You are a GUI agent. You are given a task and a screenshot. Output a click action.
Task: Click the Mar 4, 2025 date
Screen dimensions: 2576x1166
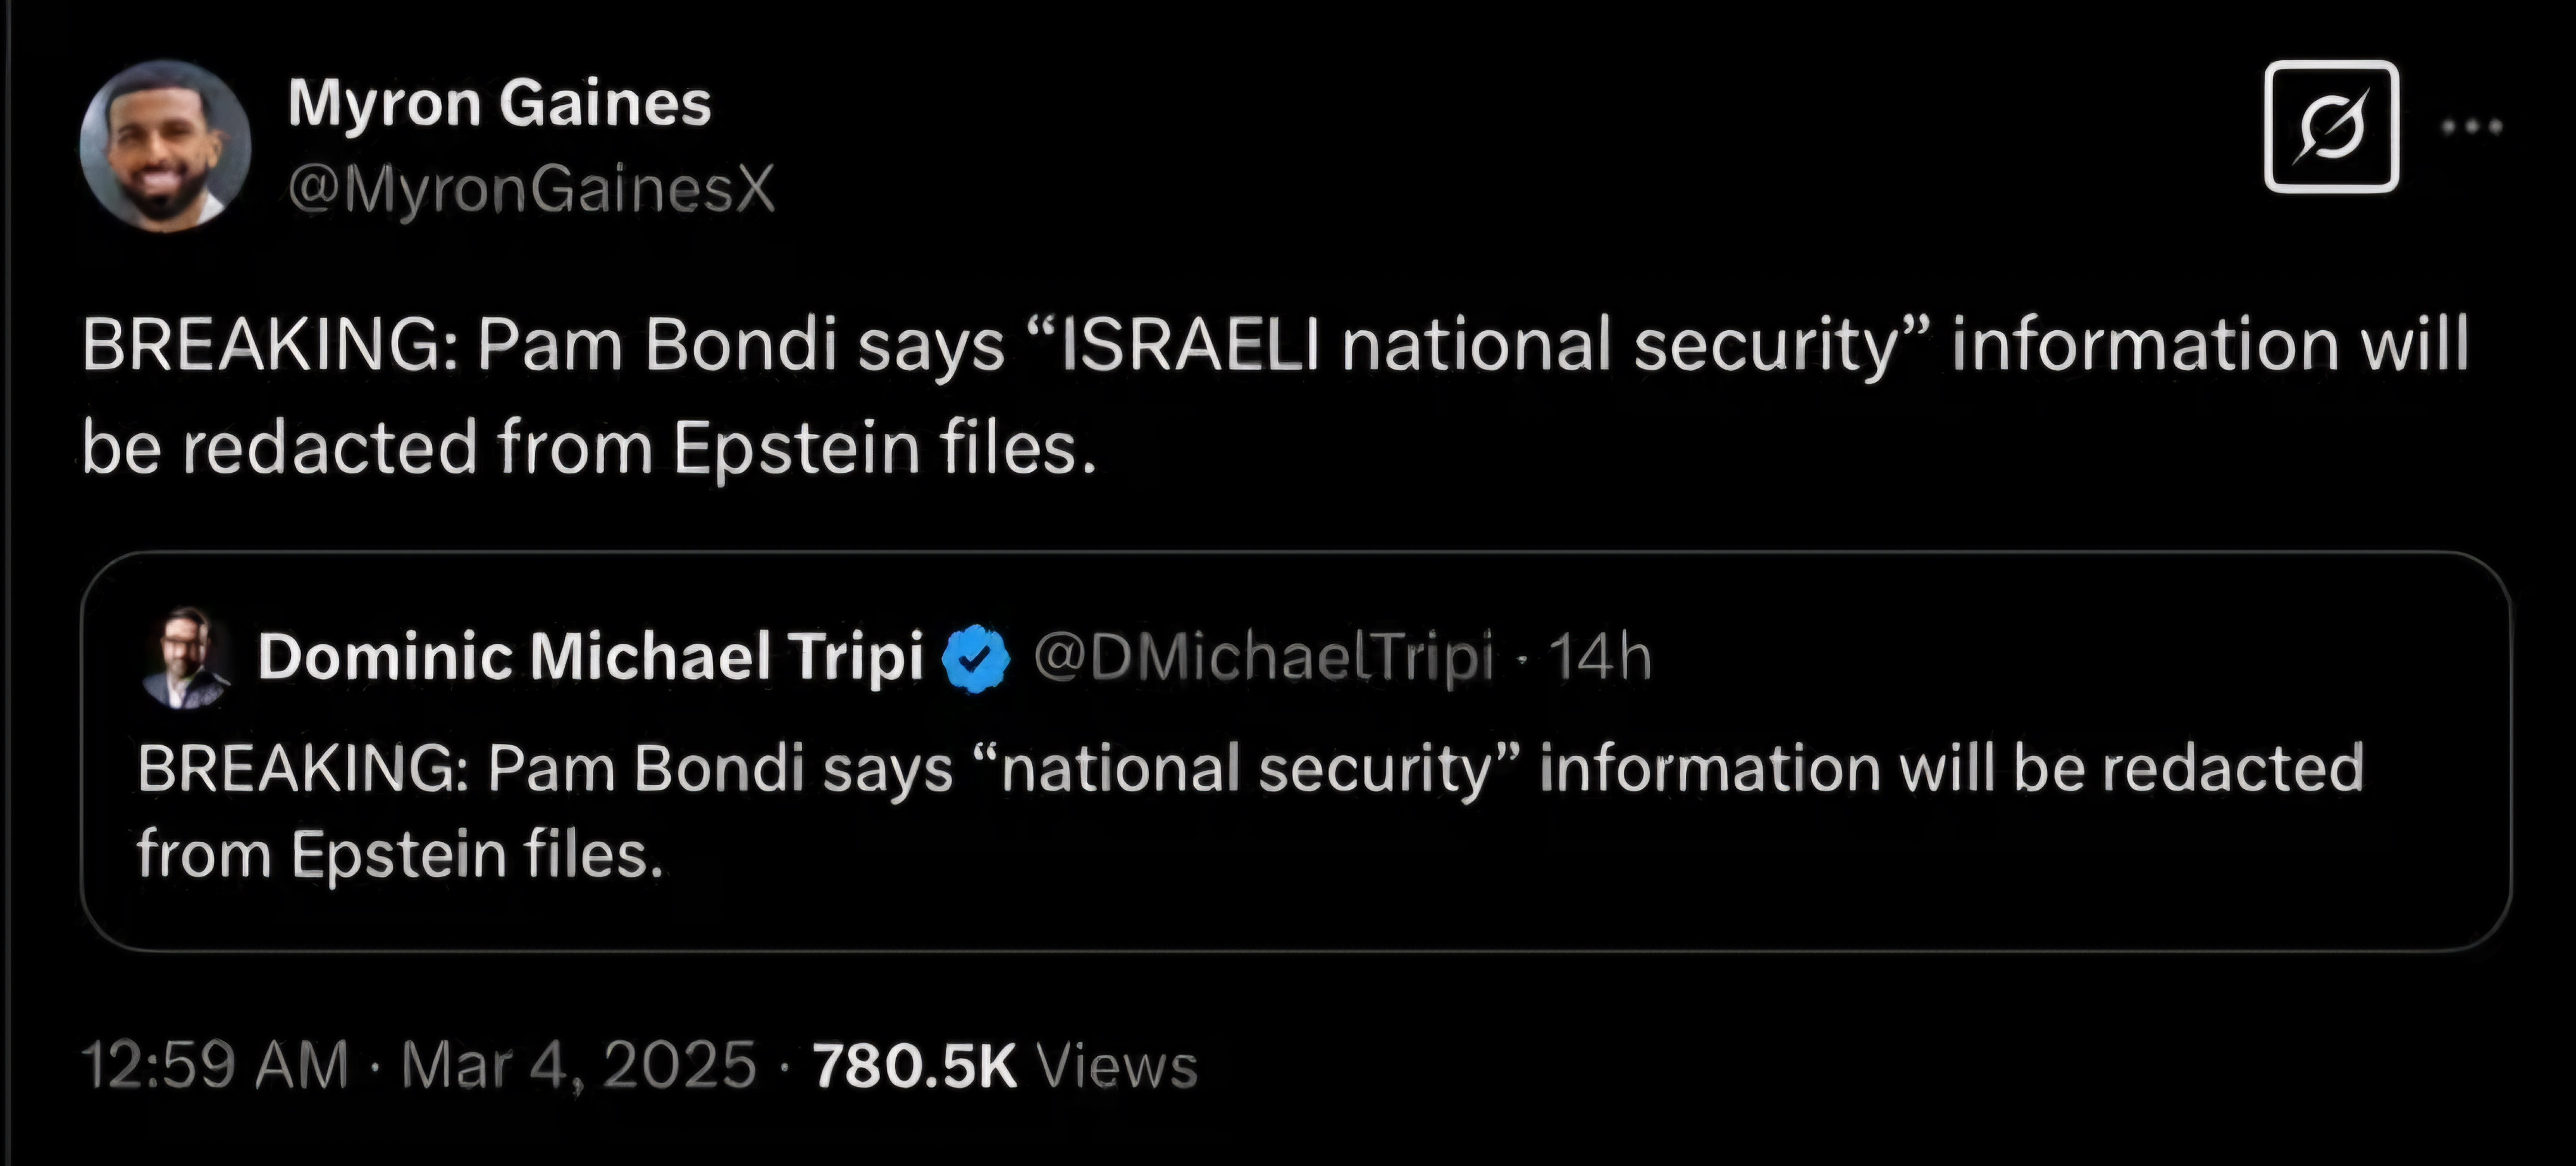click(x=578, y=1064)
